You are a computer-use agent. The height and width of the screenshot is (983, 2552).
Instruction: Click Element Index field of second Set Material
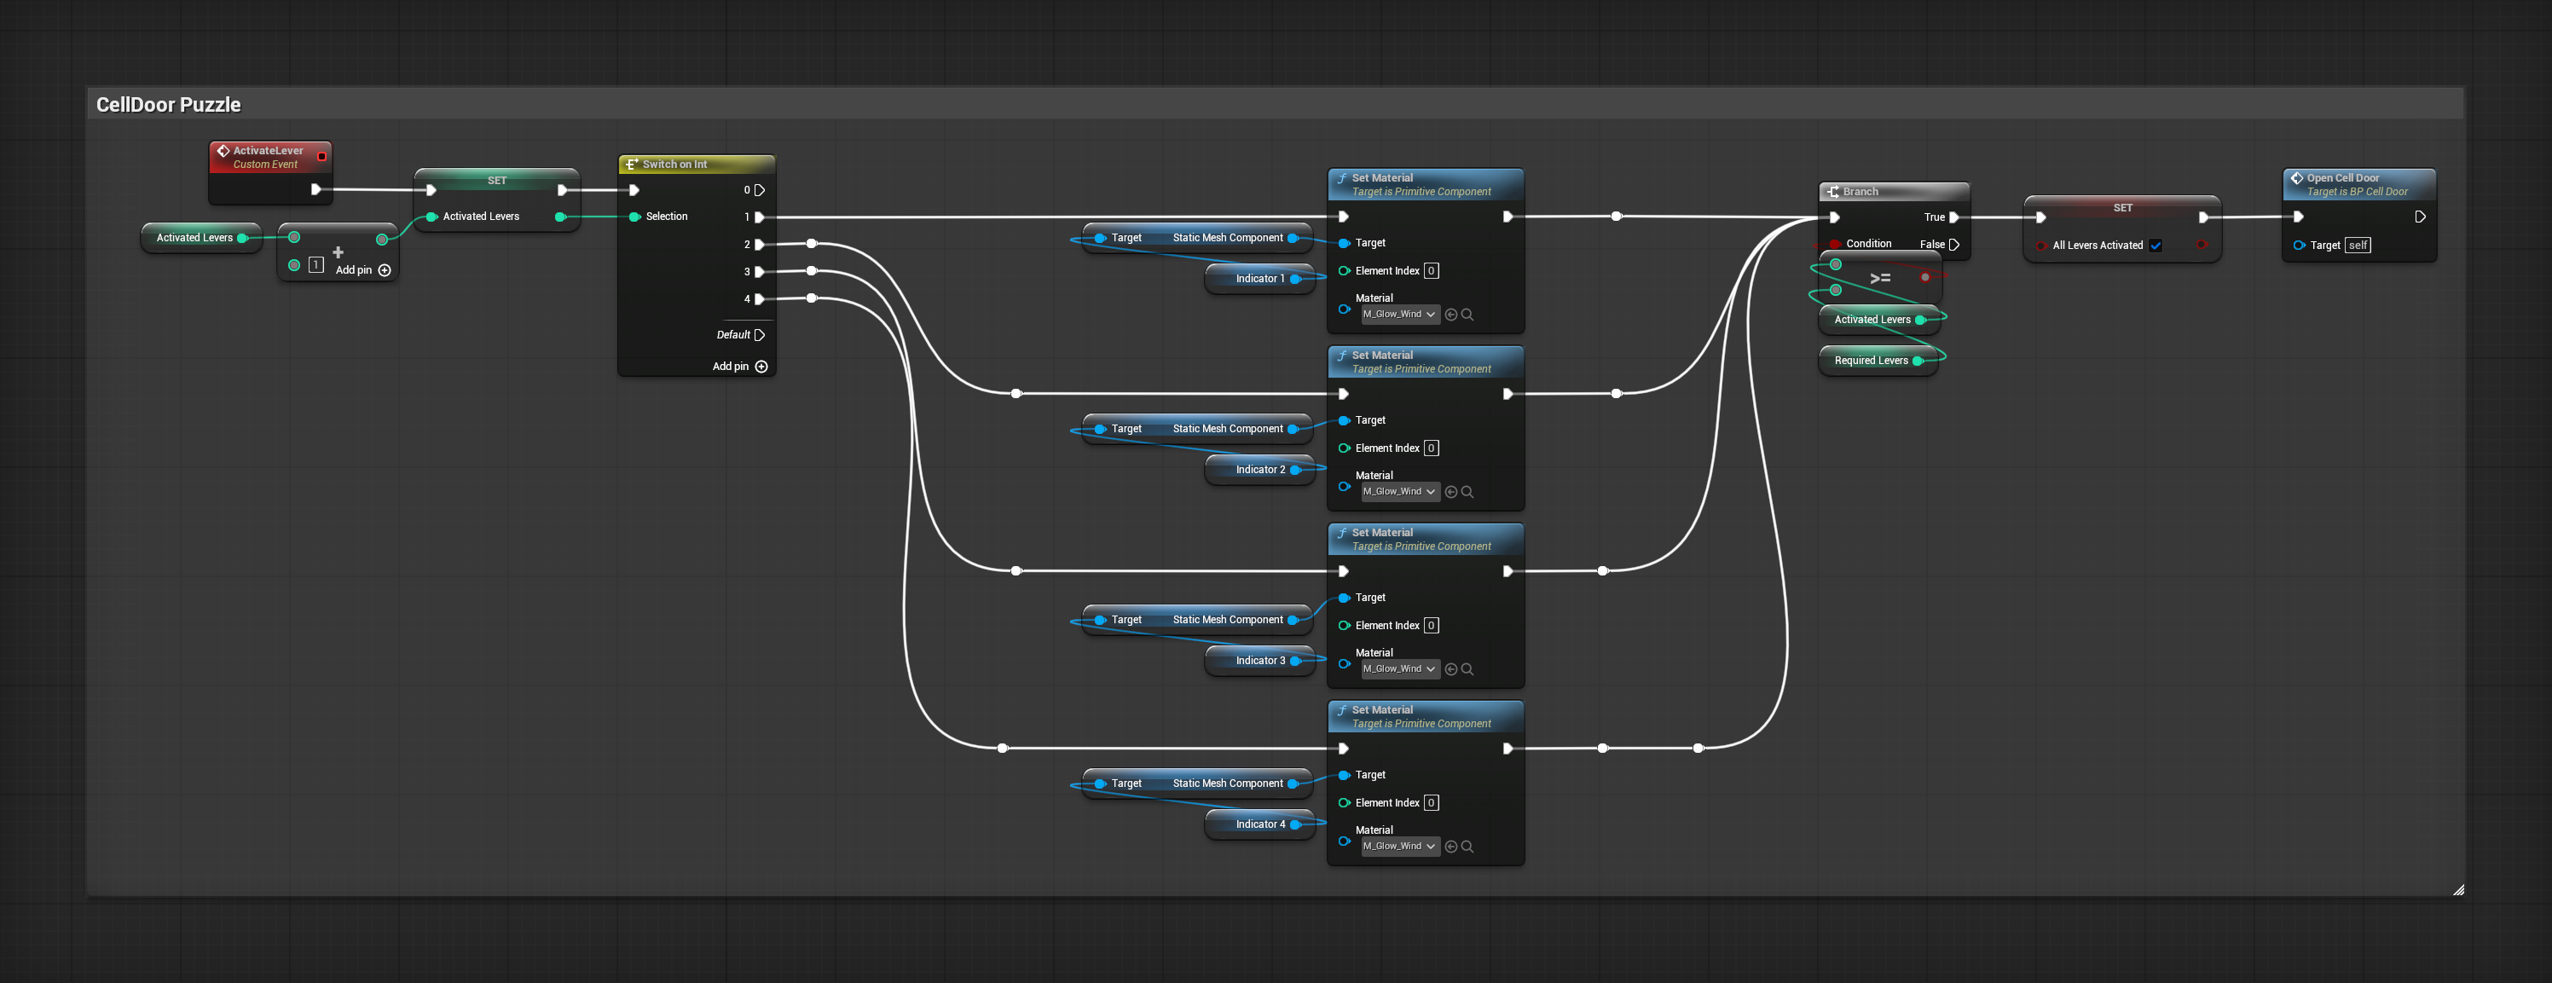point(1432,448)
